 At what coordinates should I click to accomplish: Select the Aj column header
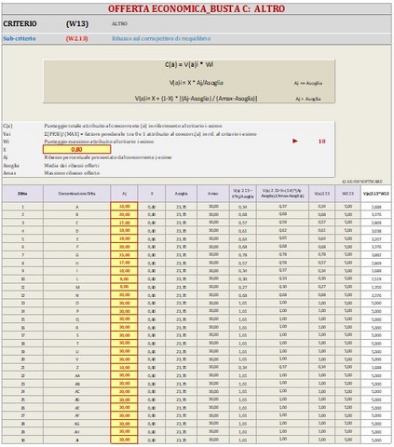pyautogui.click(x=124, y=194)
